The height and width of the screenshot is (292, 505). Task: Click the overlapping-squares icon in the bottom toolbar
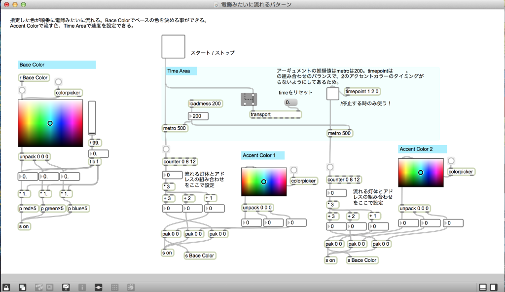pyautogui.click(x=23, y=287)
